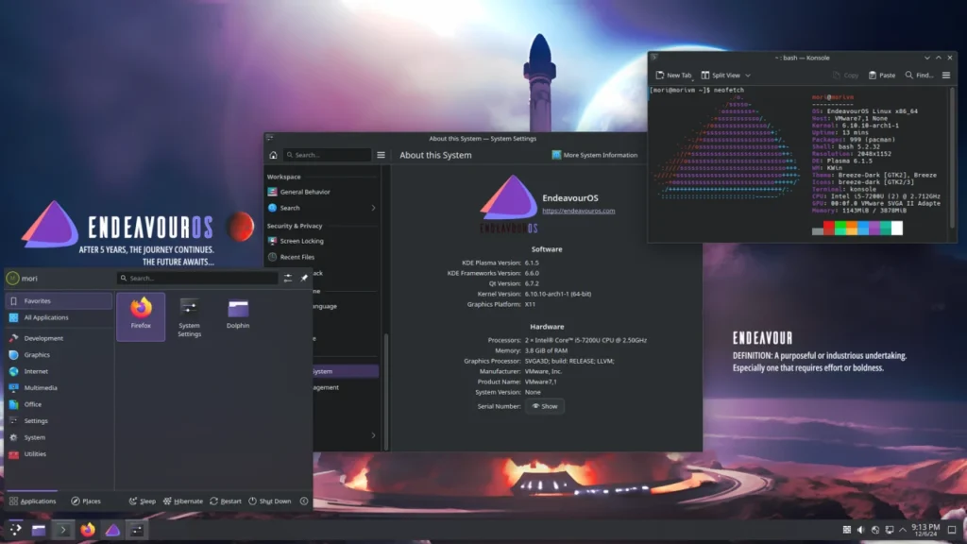This screenshot has width=967, height=544.
Task: Click the Sleep button in launcher
Action: (x=142, y=501)
